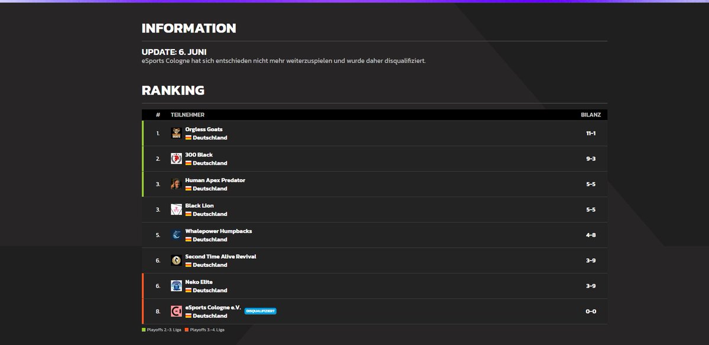Viewport: 709px width, 345px height.
Task: Click the rank 5. number
Action: [158, 235]
